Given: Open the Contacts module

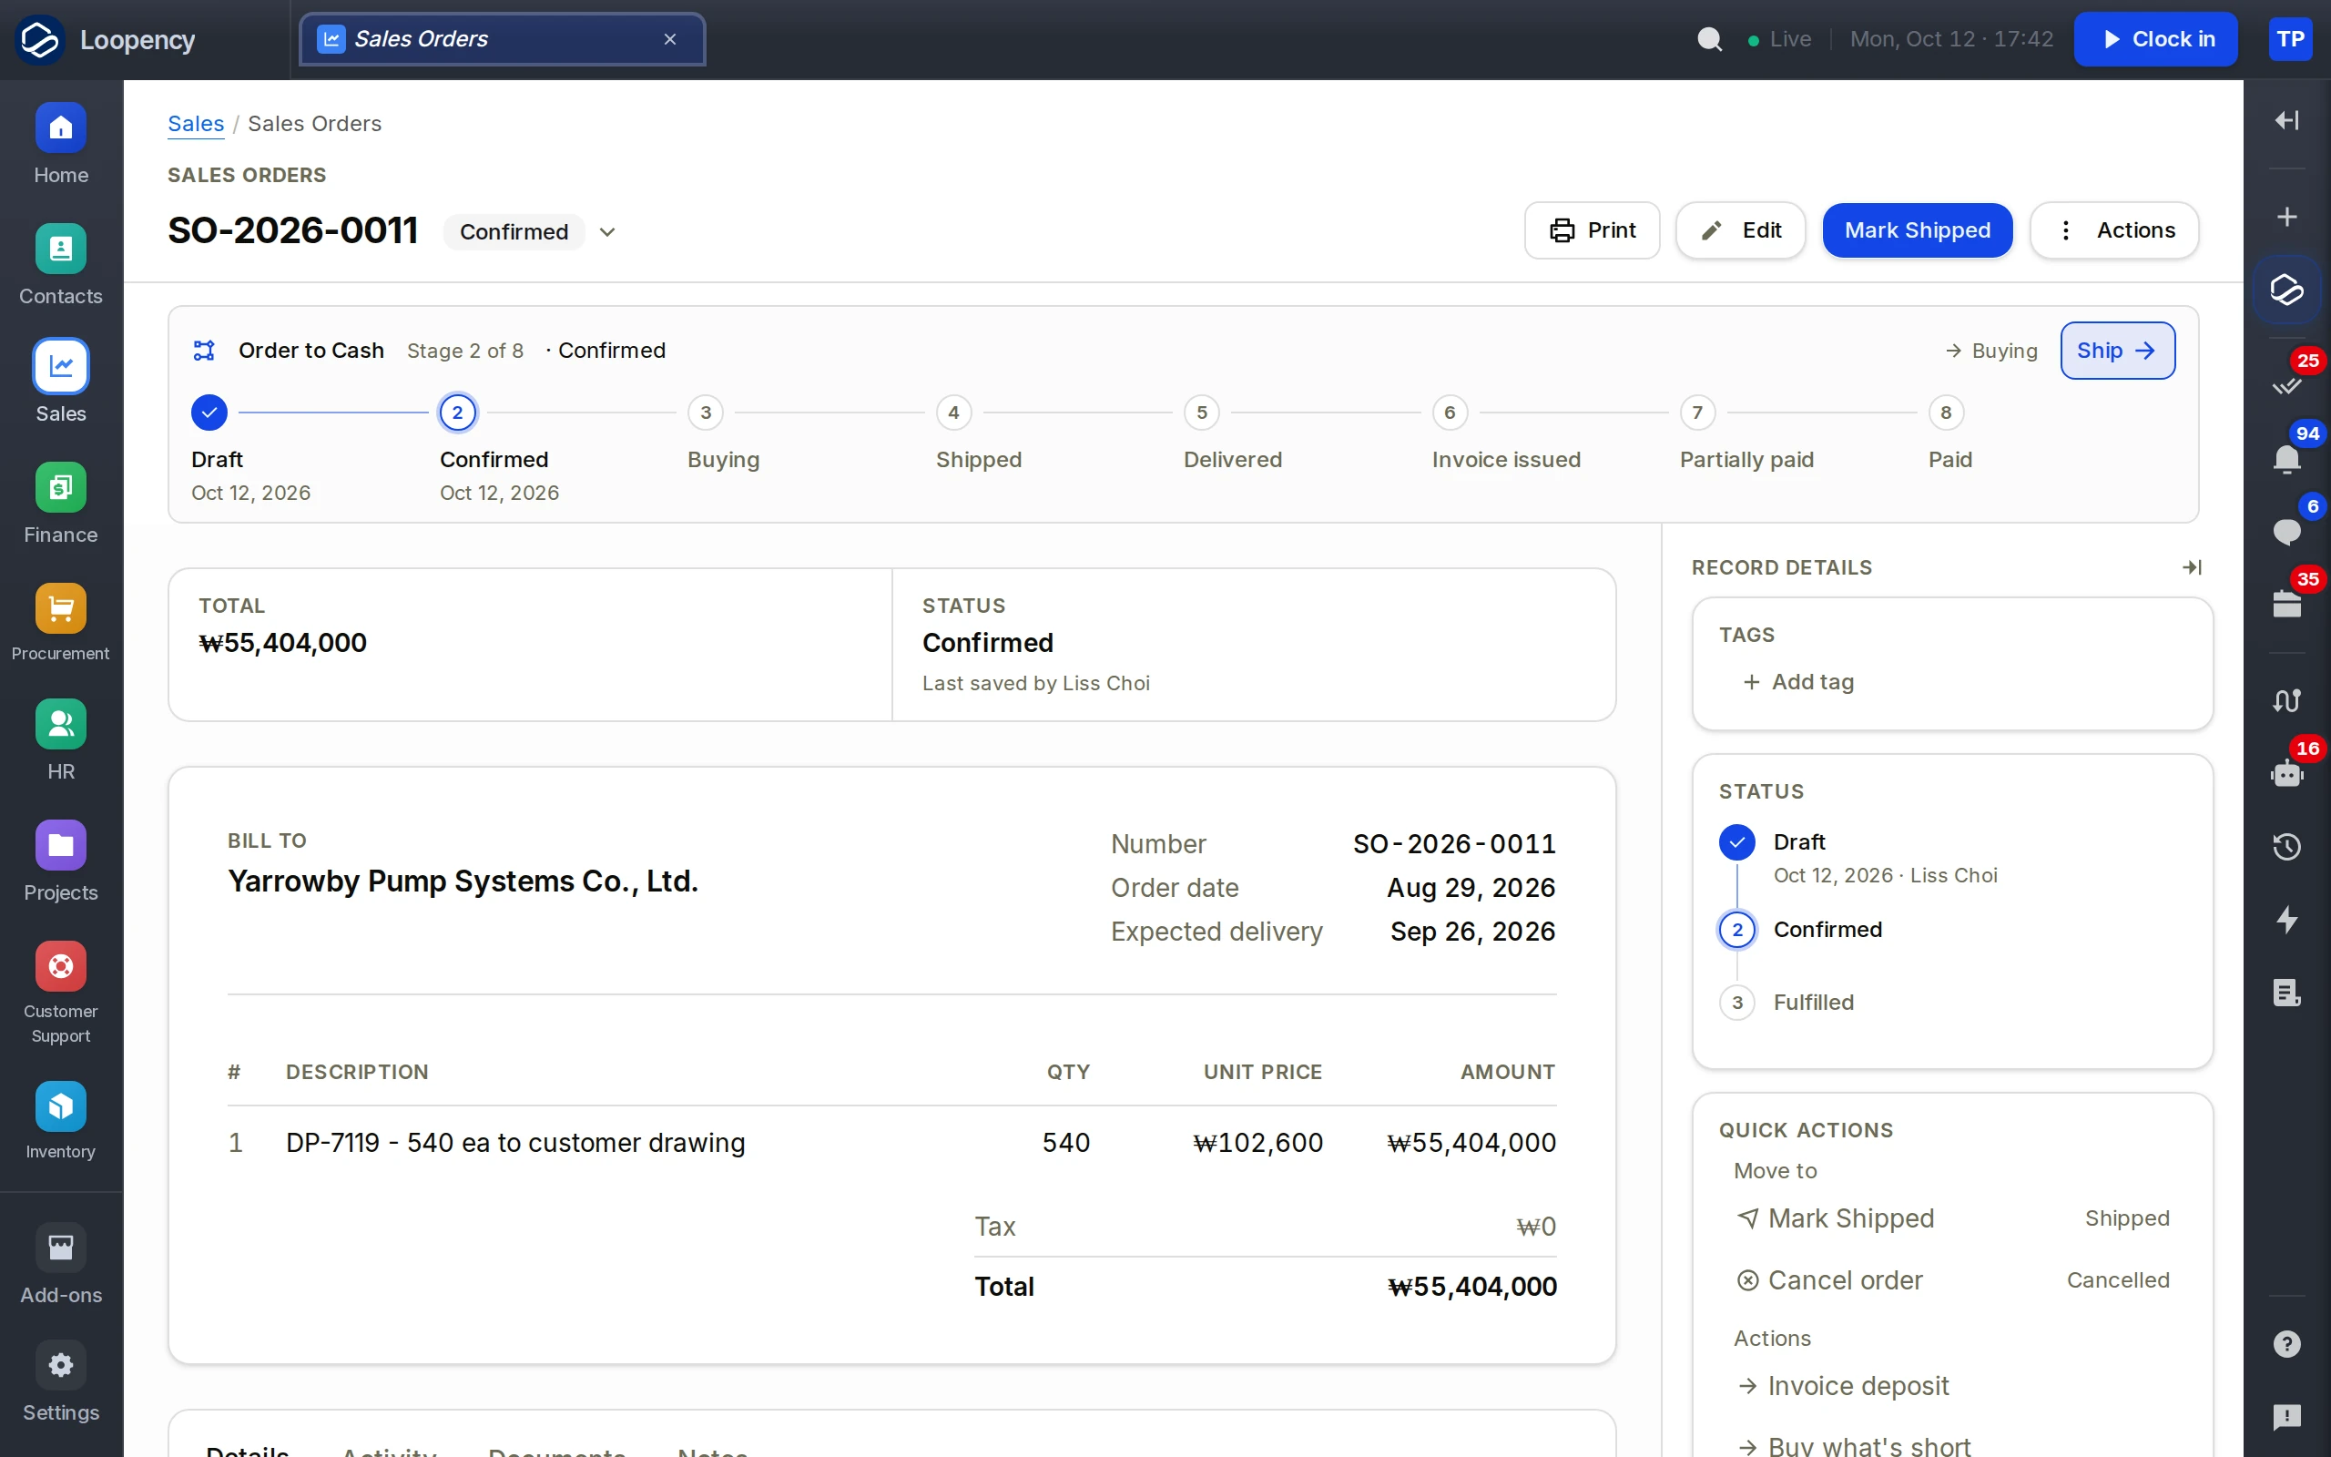Looking at the screenshot, I should click(61, 266).
